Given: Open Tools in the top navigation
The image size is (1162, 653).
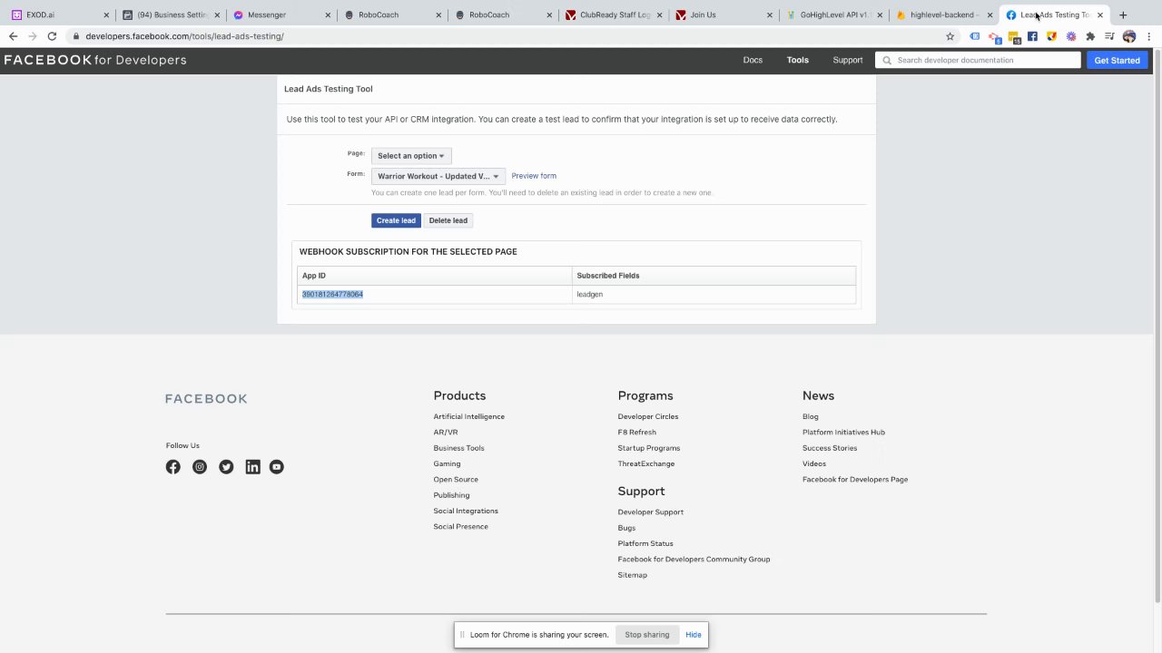Looking at the screenshot, I should click(x=797, y=60).
